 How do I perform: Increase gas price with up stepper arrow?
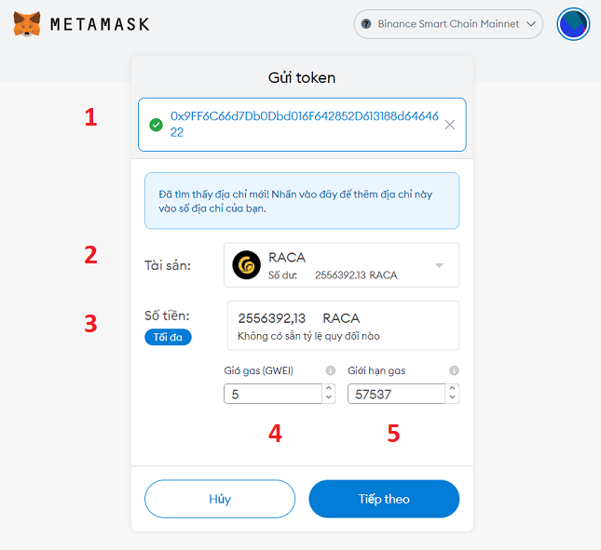tap(329, 389)
